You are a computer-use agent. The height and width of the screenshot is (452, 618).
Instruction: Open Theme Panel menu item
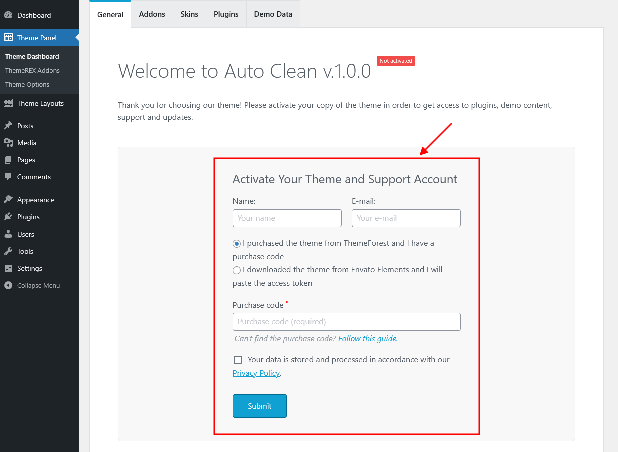[40, 38]
